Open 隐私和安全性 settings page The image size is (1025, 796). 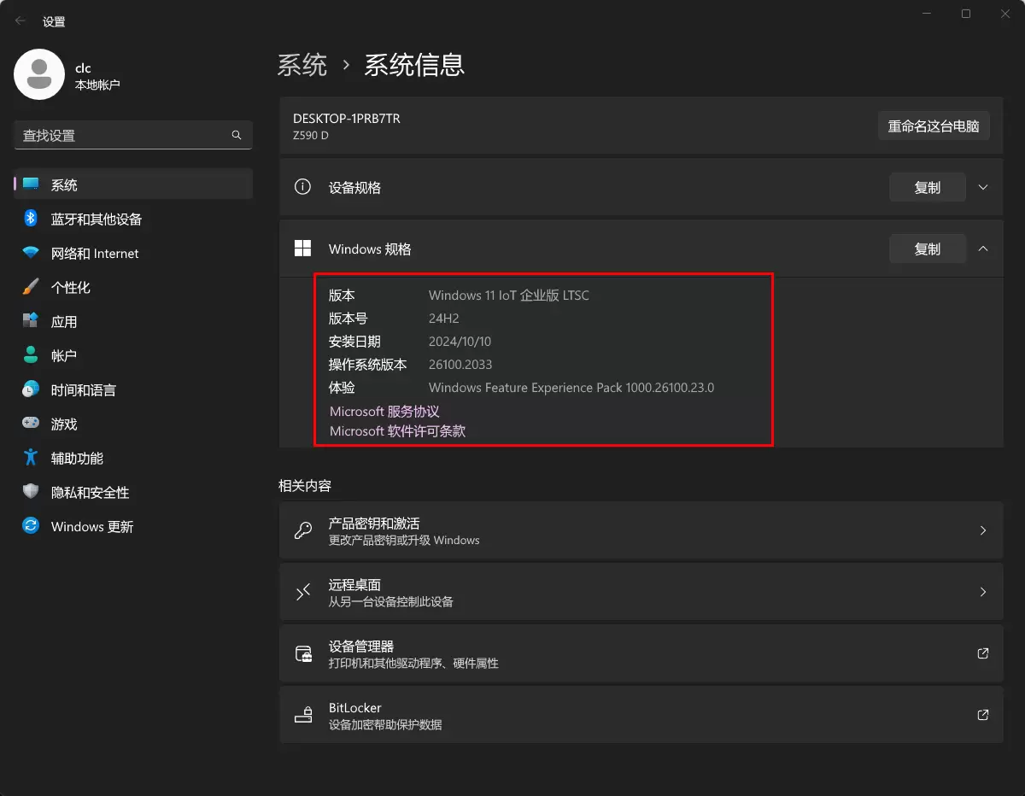[133, 492]
